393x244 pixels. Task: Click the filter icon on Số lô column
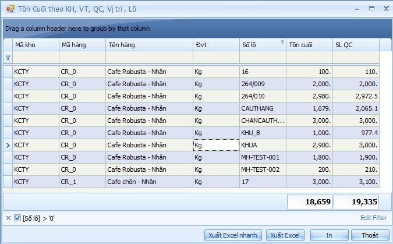[282, 43]
